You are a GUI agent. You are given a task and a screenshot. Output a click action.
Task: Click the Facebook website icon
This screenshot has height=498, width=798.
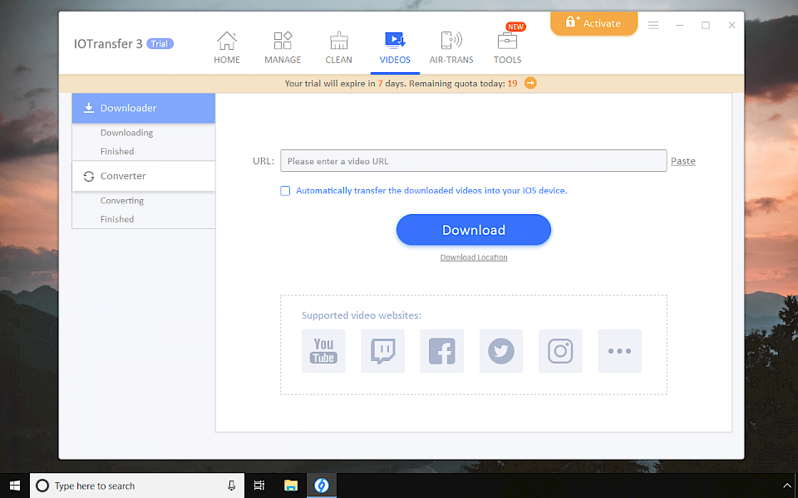(x=441, y=350)
